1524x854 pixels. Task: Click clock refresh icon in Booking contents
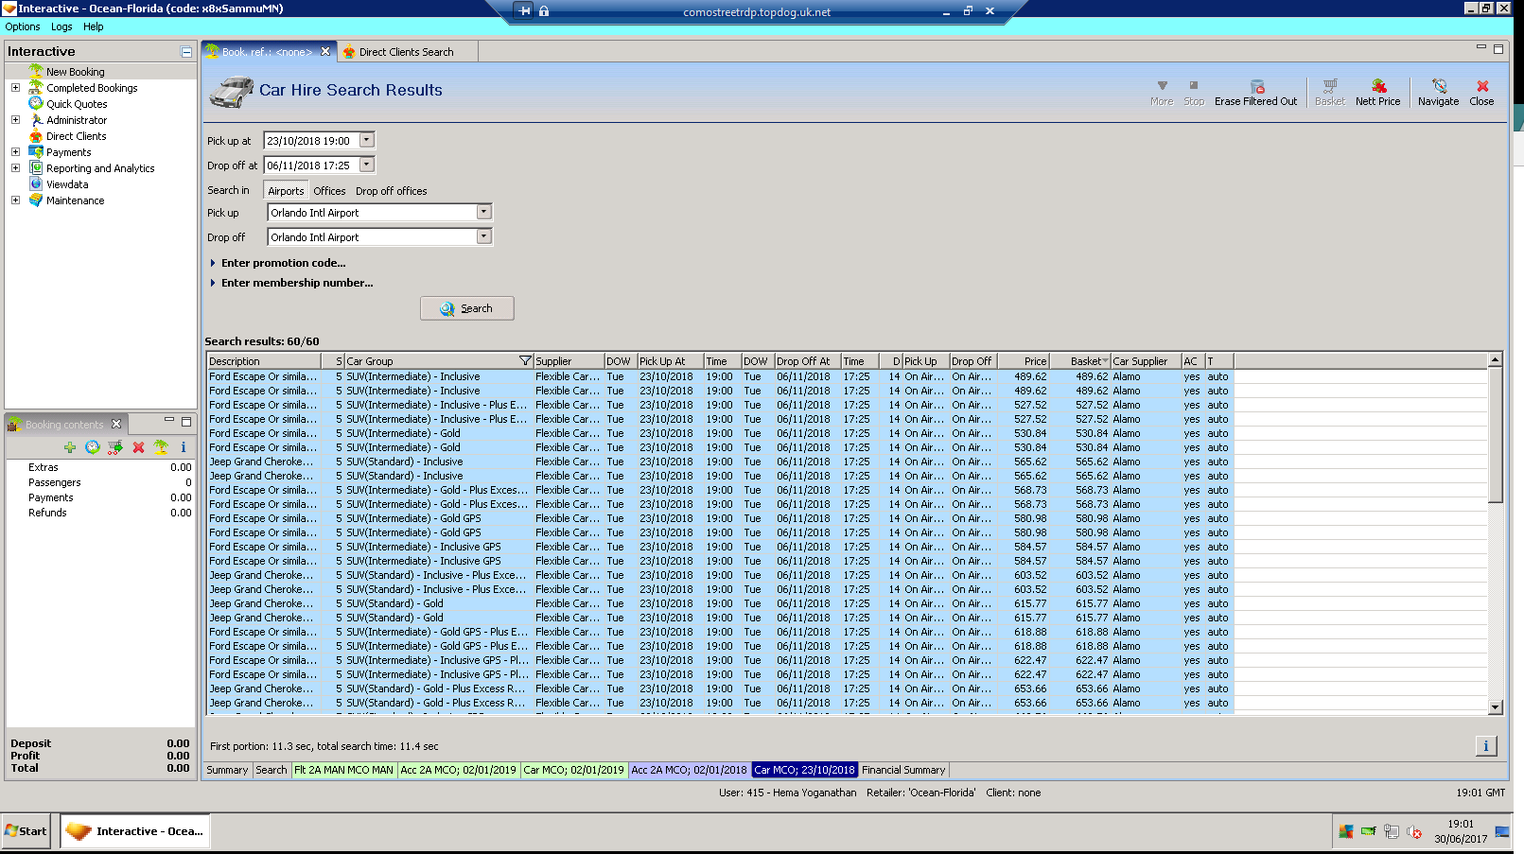pos(93,447)
